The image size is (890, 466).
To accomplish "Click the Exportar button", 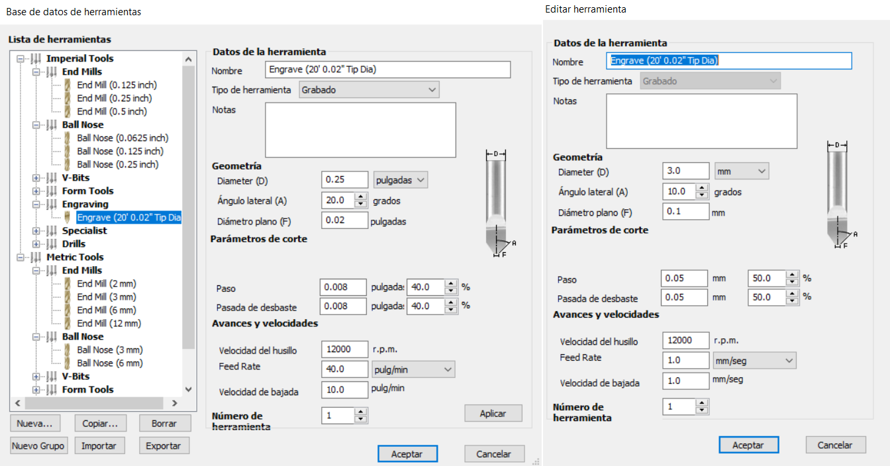I will point(164,445).
